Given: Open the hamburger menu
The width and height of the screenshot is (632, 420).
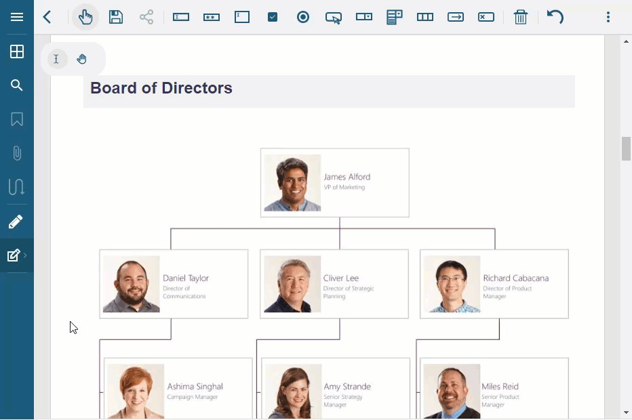Looking at the screenshot, I should 16,17.
